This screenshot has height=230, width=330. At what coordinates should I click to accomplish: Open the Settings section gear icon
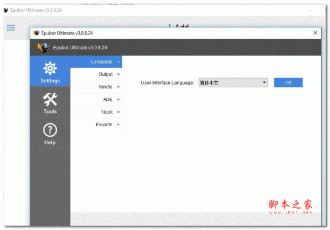[x=50, y=68]
